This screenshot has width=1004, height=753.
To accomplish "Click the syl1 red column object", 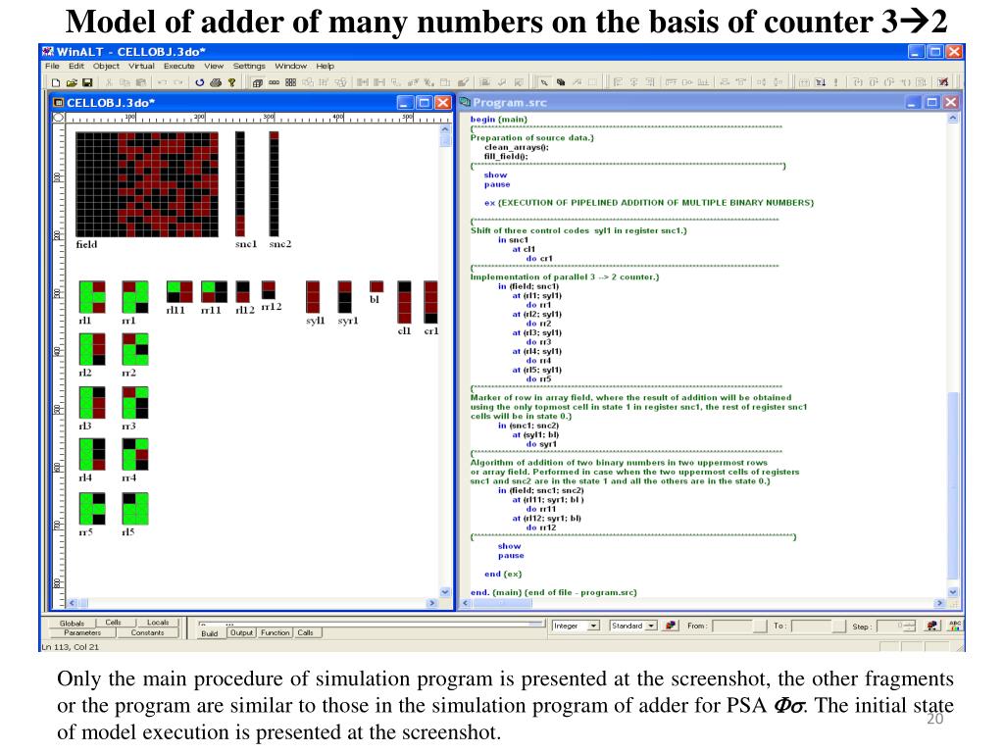I will point(313,296).
